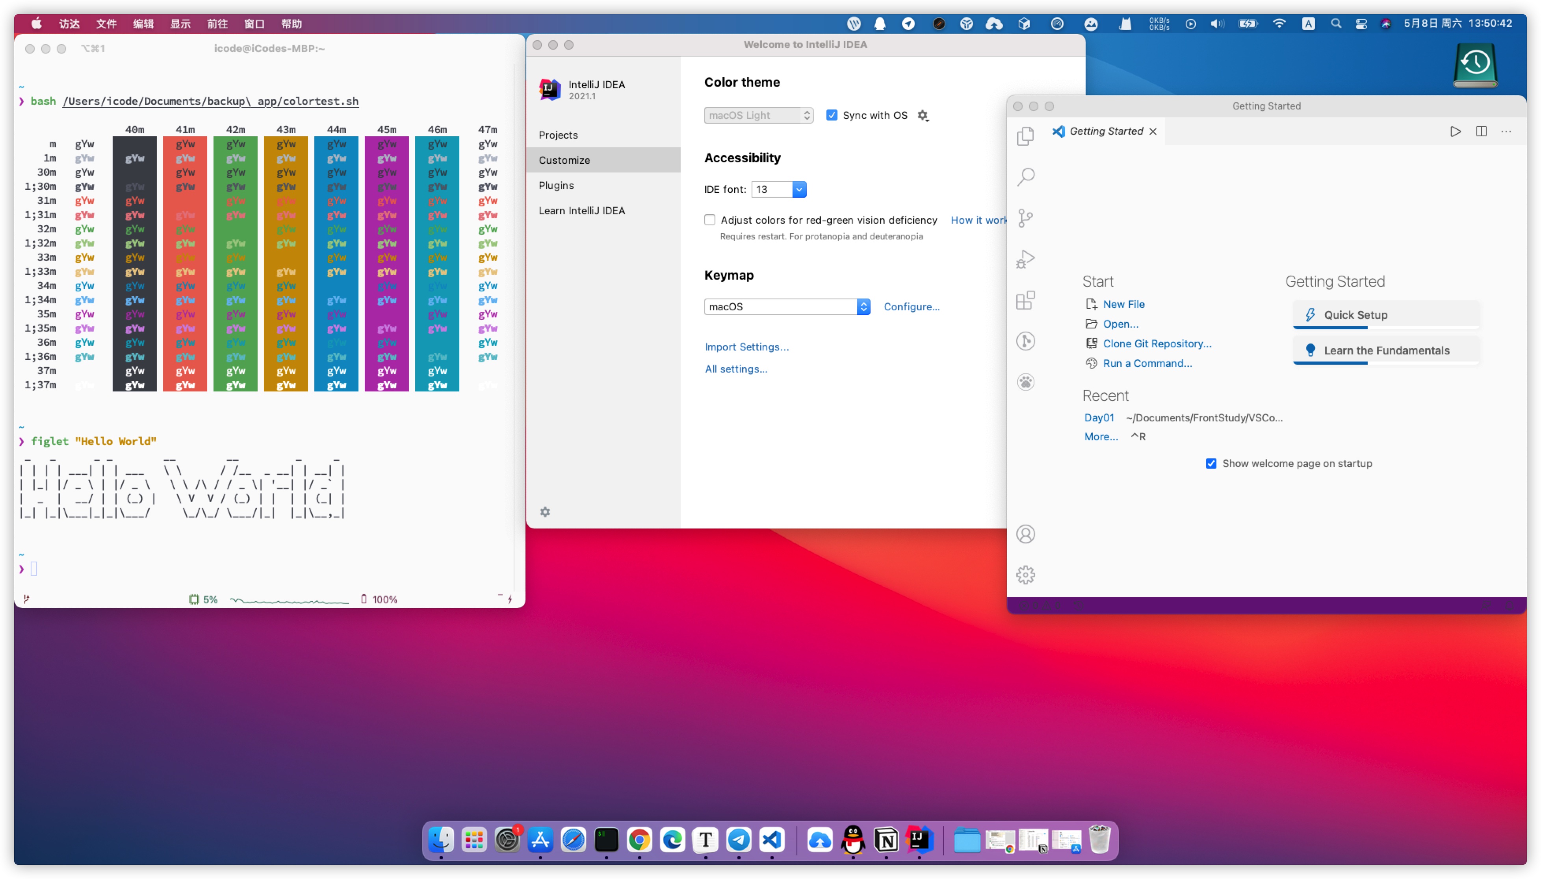The width and height of the screenshot is (1541, 879).
Task: Open the macOS Light color theme dropdown
Action: [x=758, y=115]
